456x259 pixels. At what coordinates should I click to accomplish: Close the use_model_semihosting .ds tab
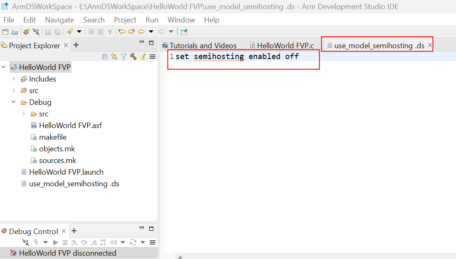click(430, 45)
